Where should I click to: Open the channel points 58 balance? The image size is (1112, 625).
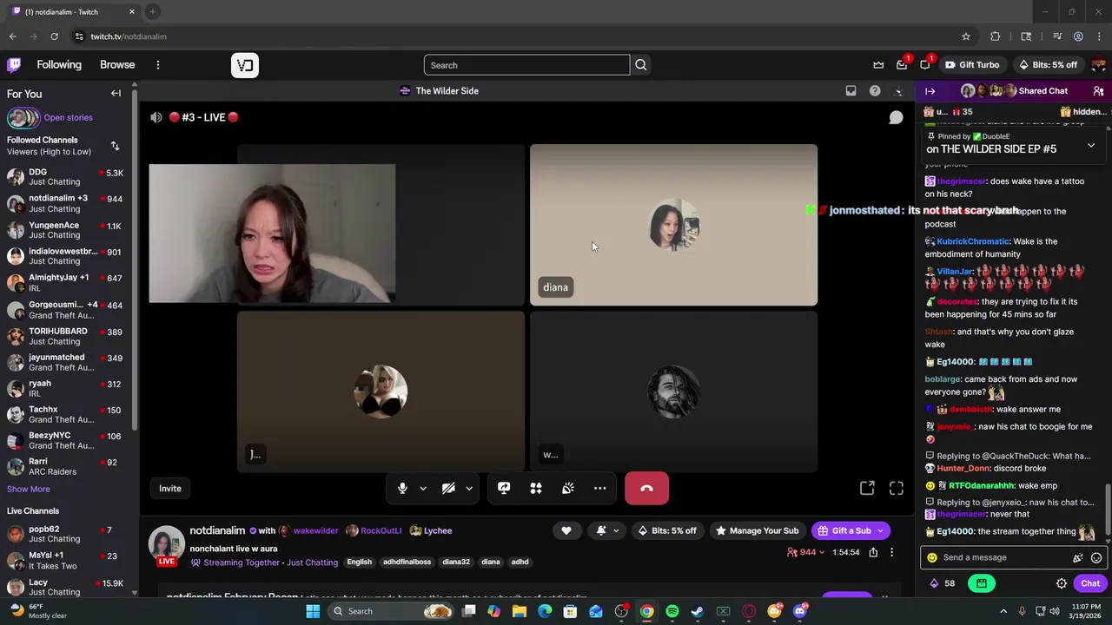[x=943, y=583]
